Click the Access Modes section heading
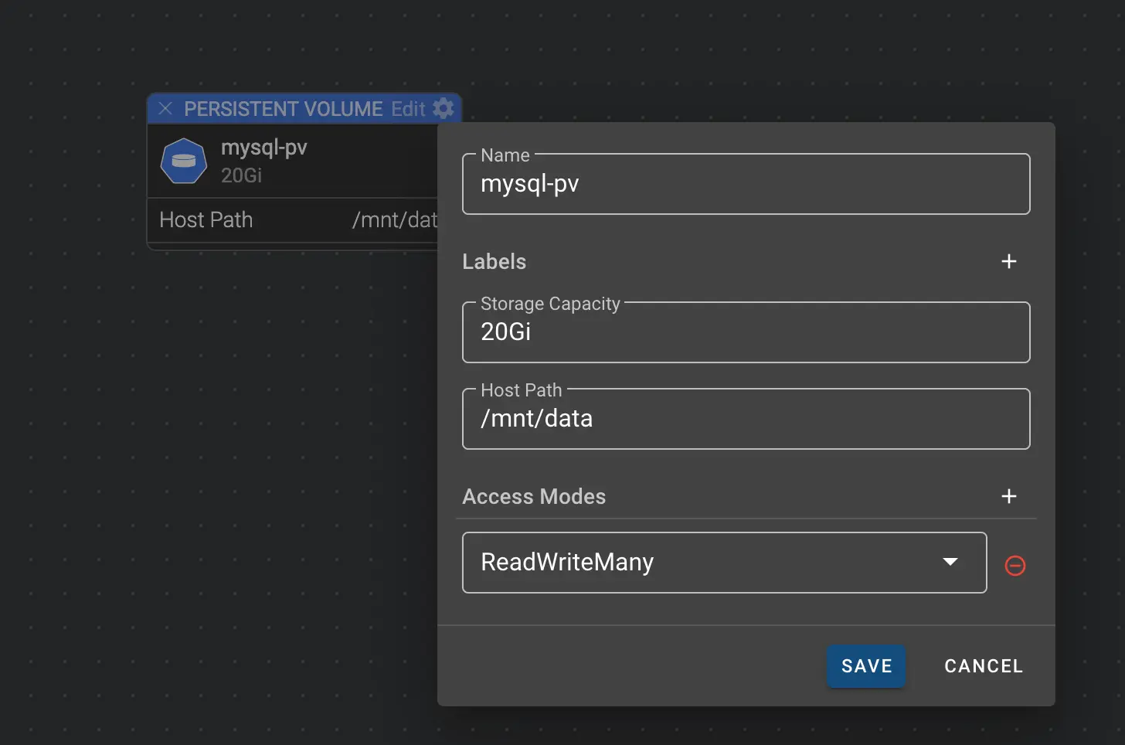 point(534,496)
